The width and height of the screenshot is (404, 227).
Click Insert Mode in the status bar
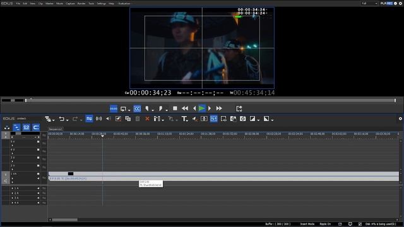tap(307, 224)
